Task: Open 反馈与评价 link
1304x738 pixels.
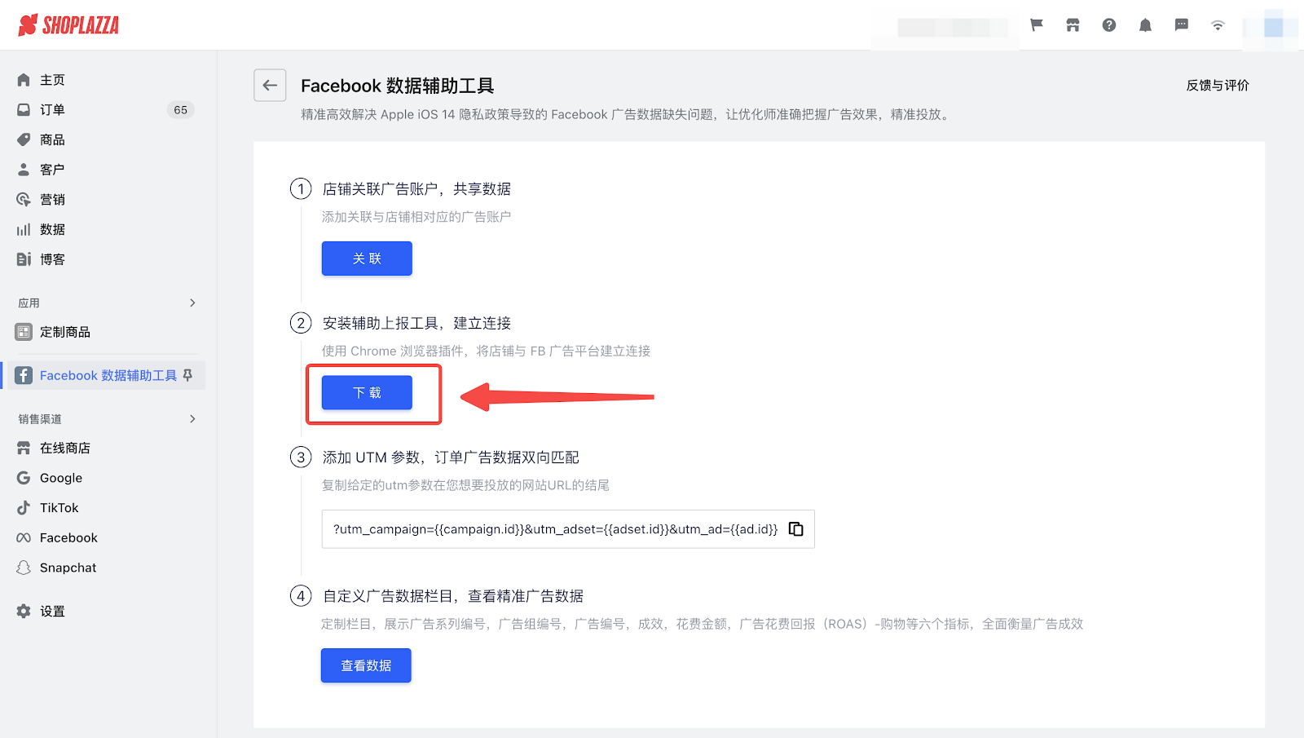Action: pos(1218,85)
